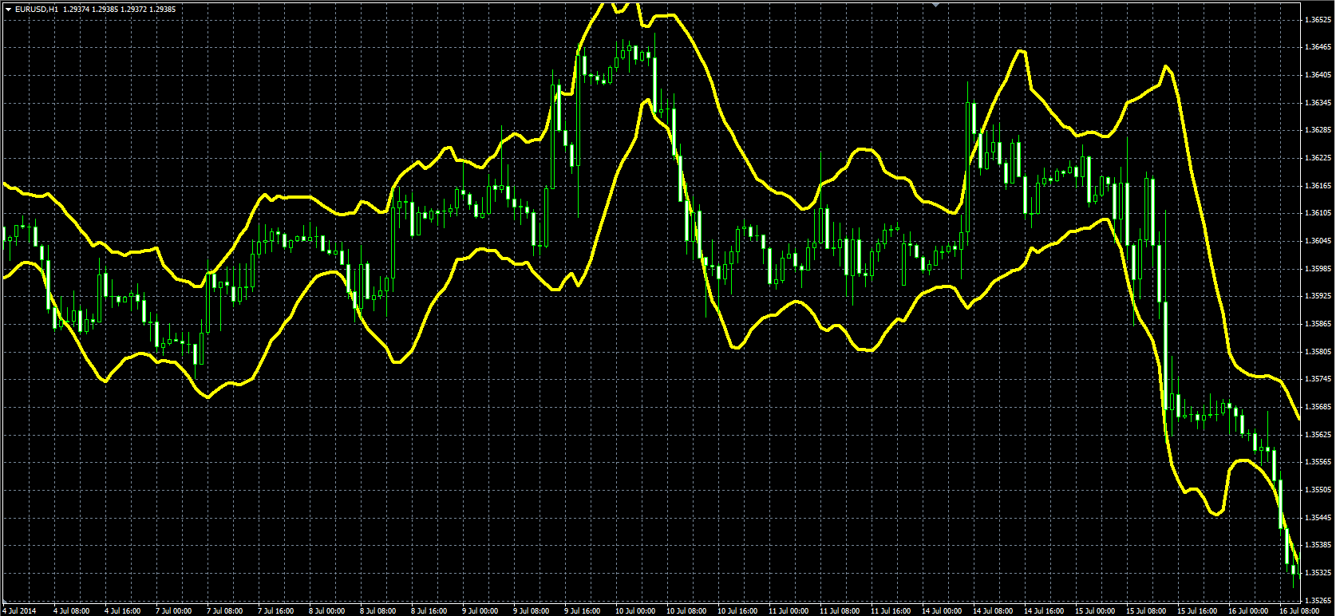
Task: Click the 4 Jul 16:00 time label
Action: [123, 610]
